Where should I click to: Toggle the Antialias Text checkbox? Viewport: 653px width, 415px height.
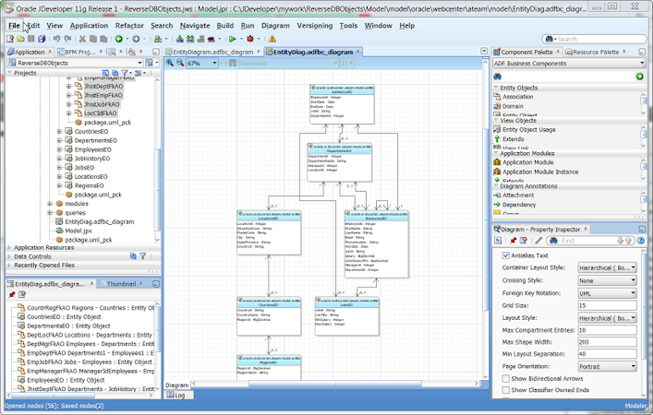pyautogui.click(x=505, y=255)
